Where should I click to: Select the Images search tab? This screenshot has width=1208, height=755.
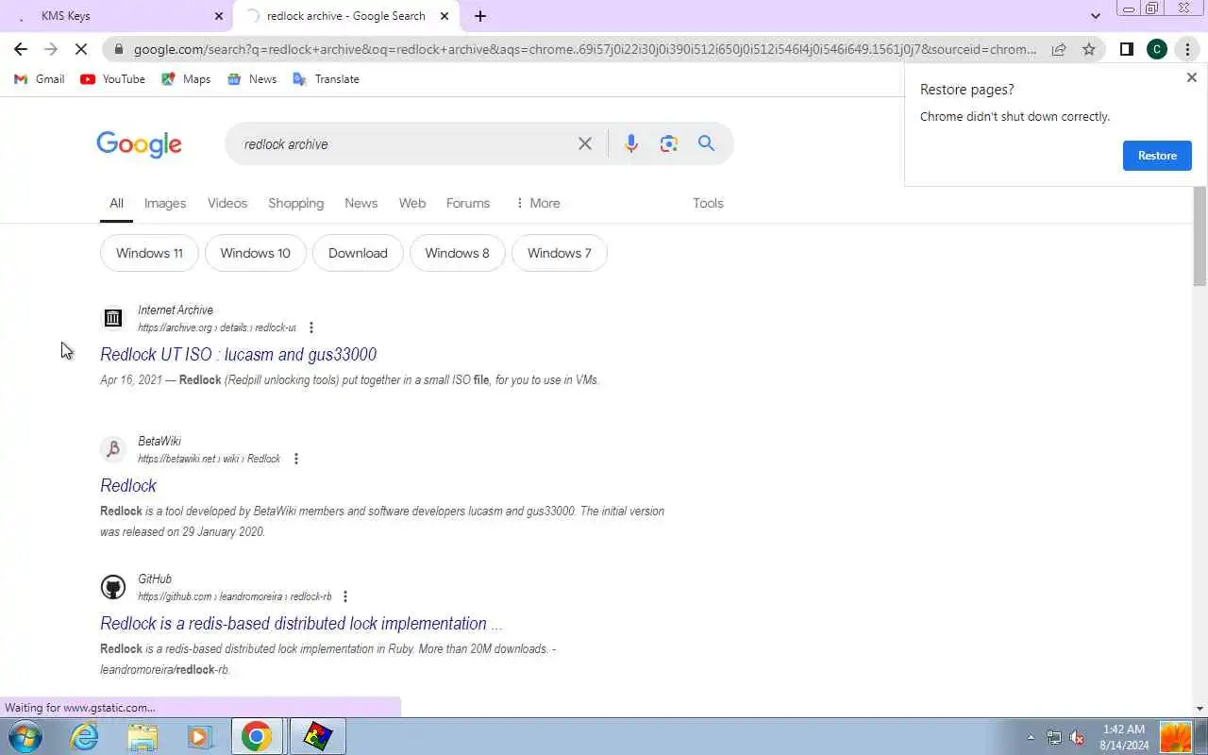165,203
